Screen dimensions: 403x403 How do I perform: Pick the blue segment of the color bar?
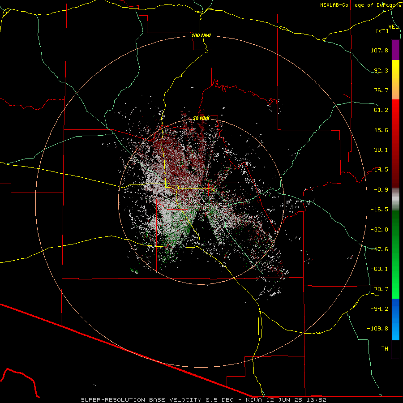pos(395,319)
